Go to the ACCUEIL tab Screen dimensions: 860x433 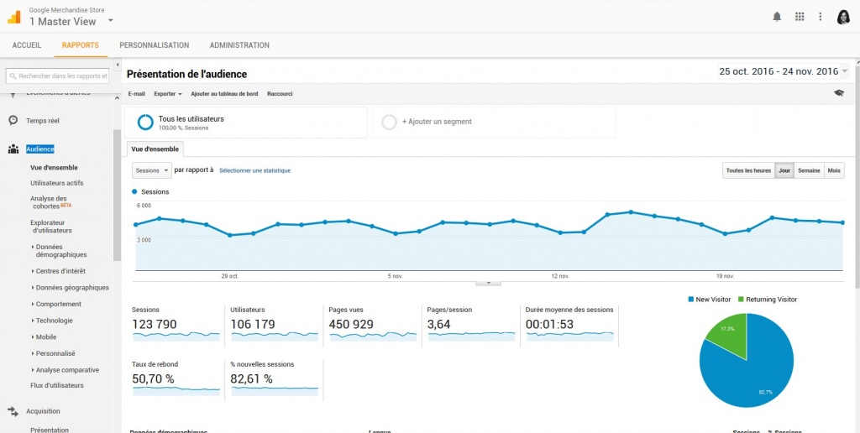tap(27, 45)
